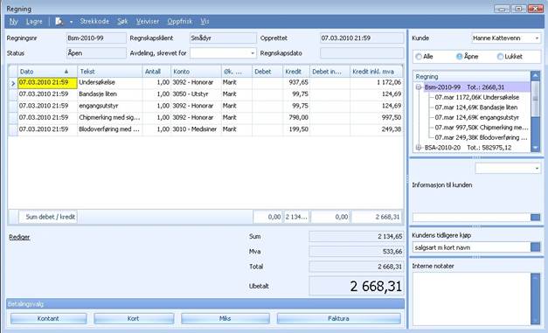Select tree item 07.mar 249,38K Blodoverføring

click(481, 137)
